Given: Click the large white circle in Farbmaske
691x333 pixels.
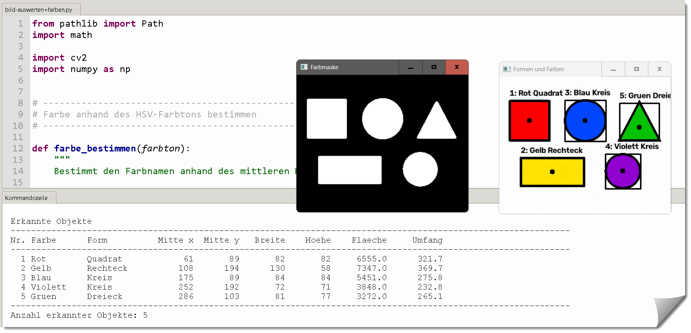Looking at the screenshot, I should click(x=382, y=119).
